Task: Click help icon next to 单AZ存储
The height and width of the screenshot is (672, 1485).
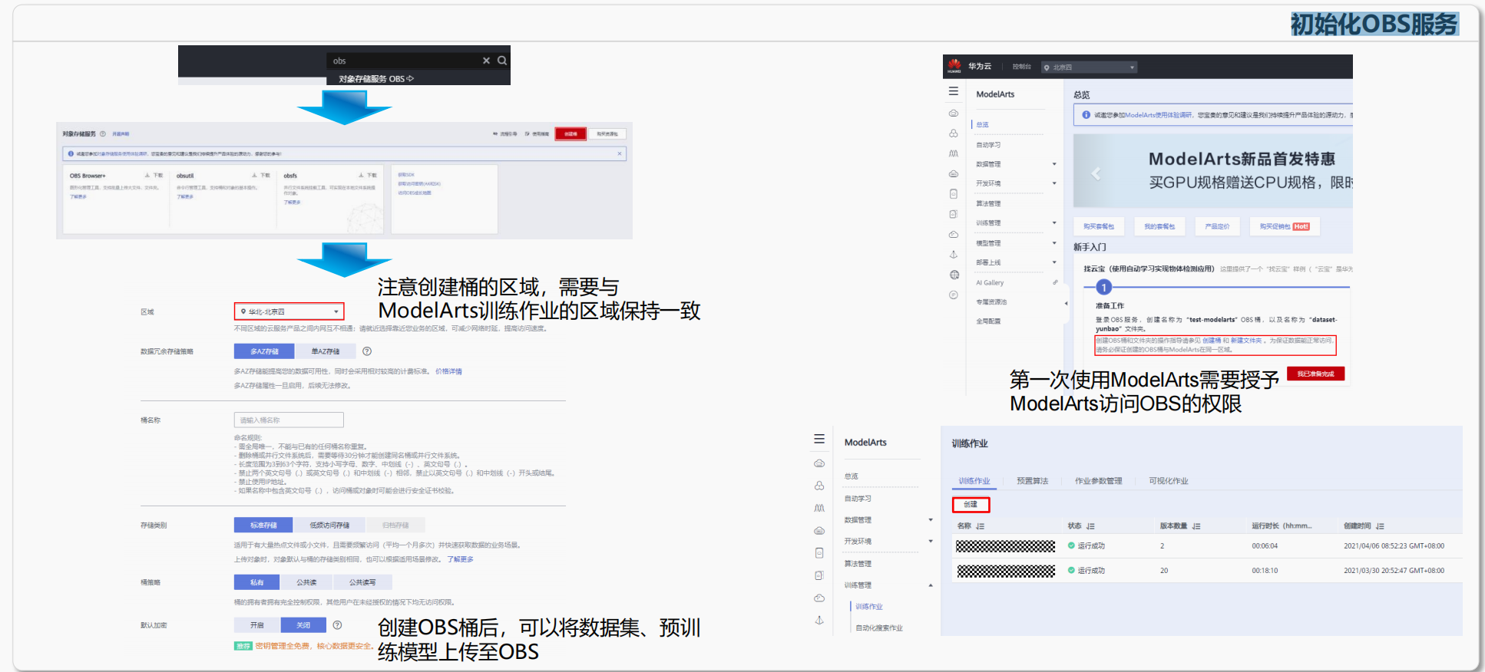Action: click(x=367, y=351)
